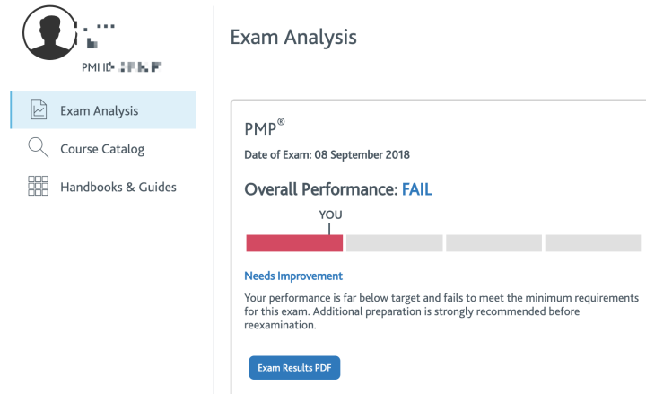The height and width of the screenshot is (394, 646).
Task: Click the Exam Analysis page heading
Action: (293, 37)
